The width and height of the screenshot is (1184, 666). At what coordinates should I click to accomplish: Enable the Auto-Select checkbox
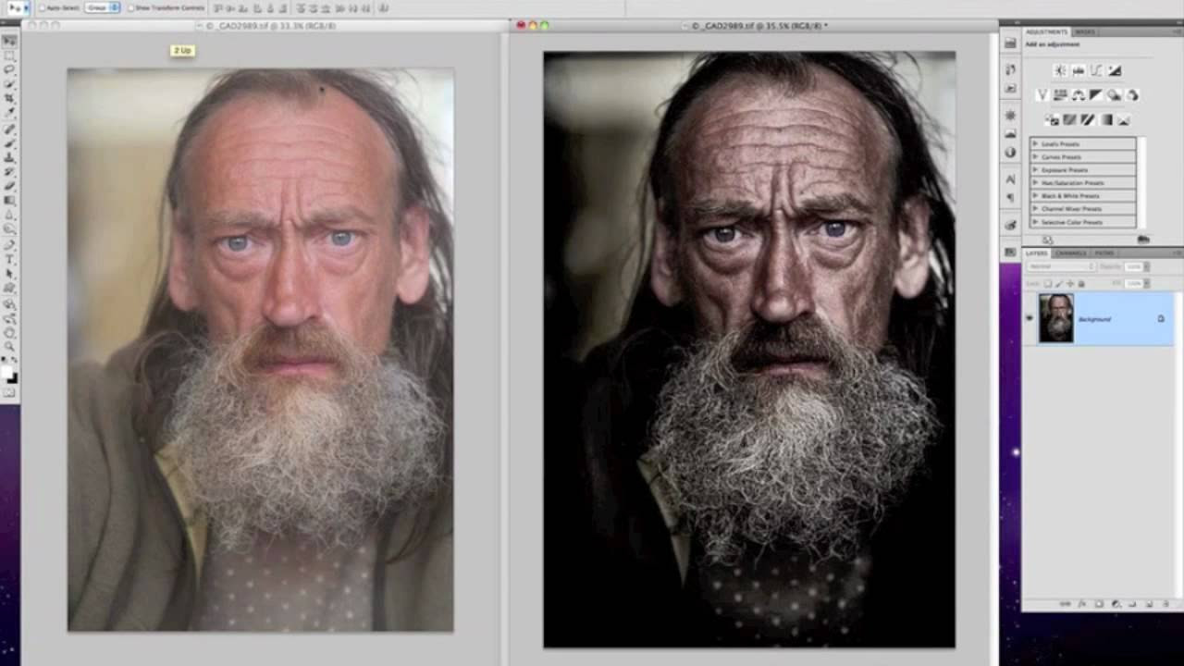click(43, 7)
